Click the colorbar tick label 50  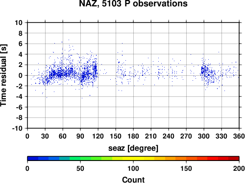point(80,168)
